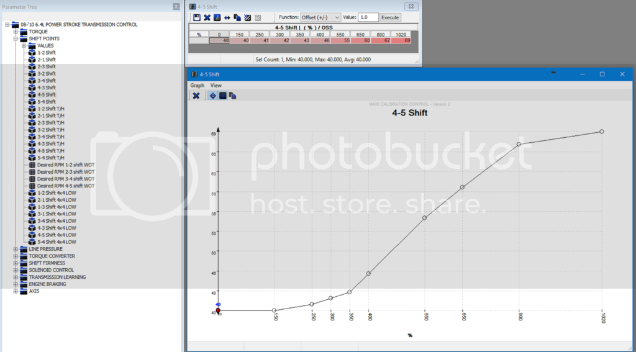636x352 pixels.
Task: Click the Execute button
Action: click(x=390, y=17)
